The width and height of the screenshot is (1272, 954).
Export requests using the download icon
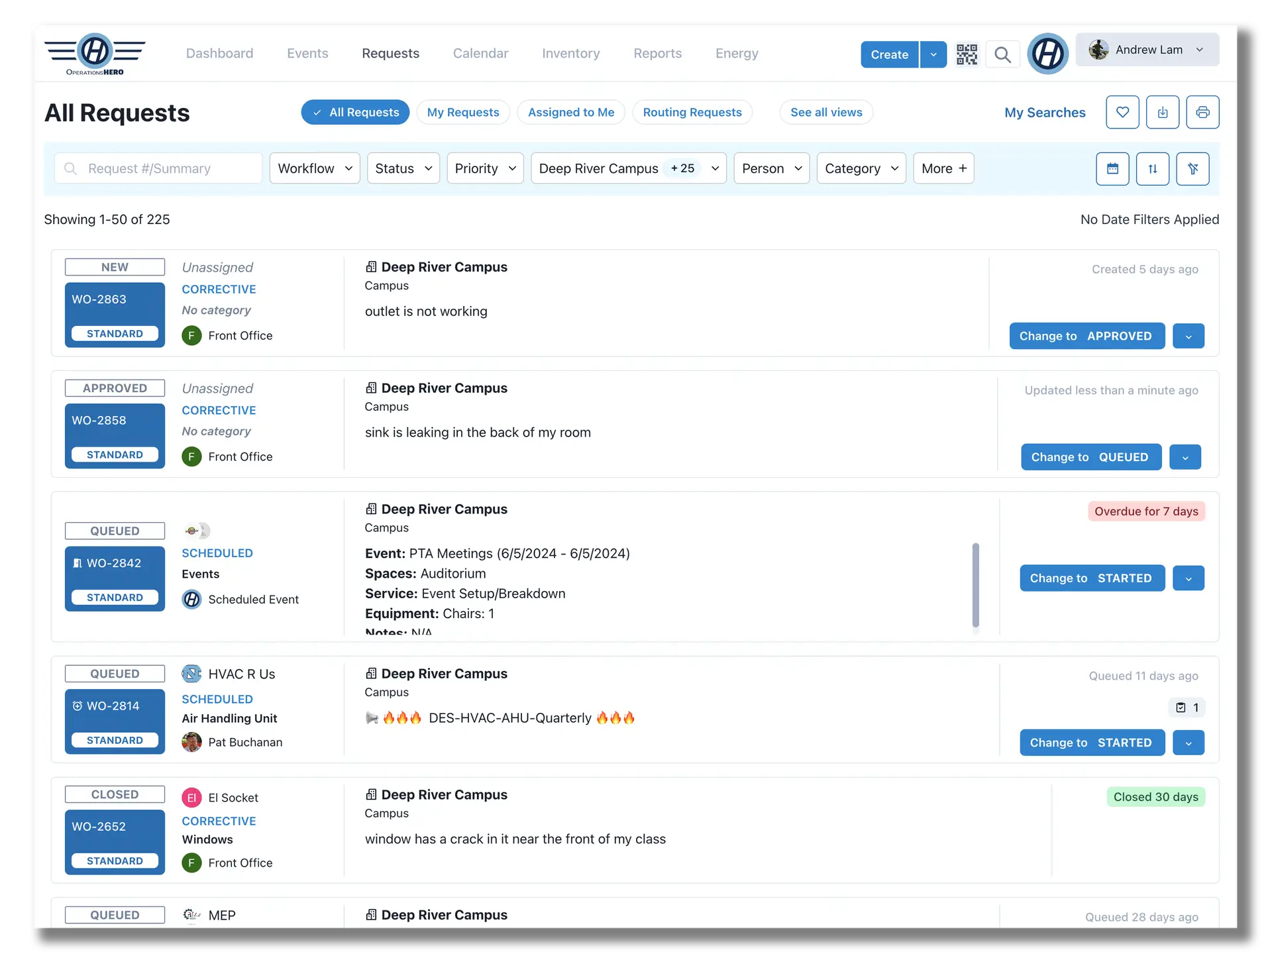[1163, 112]
